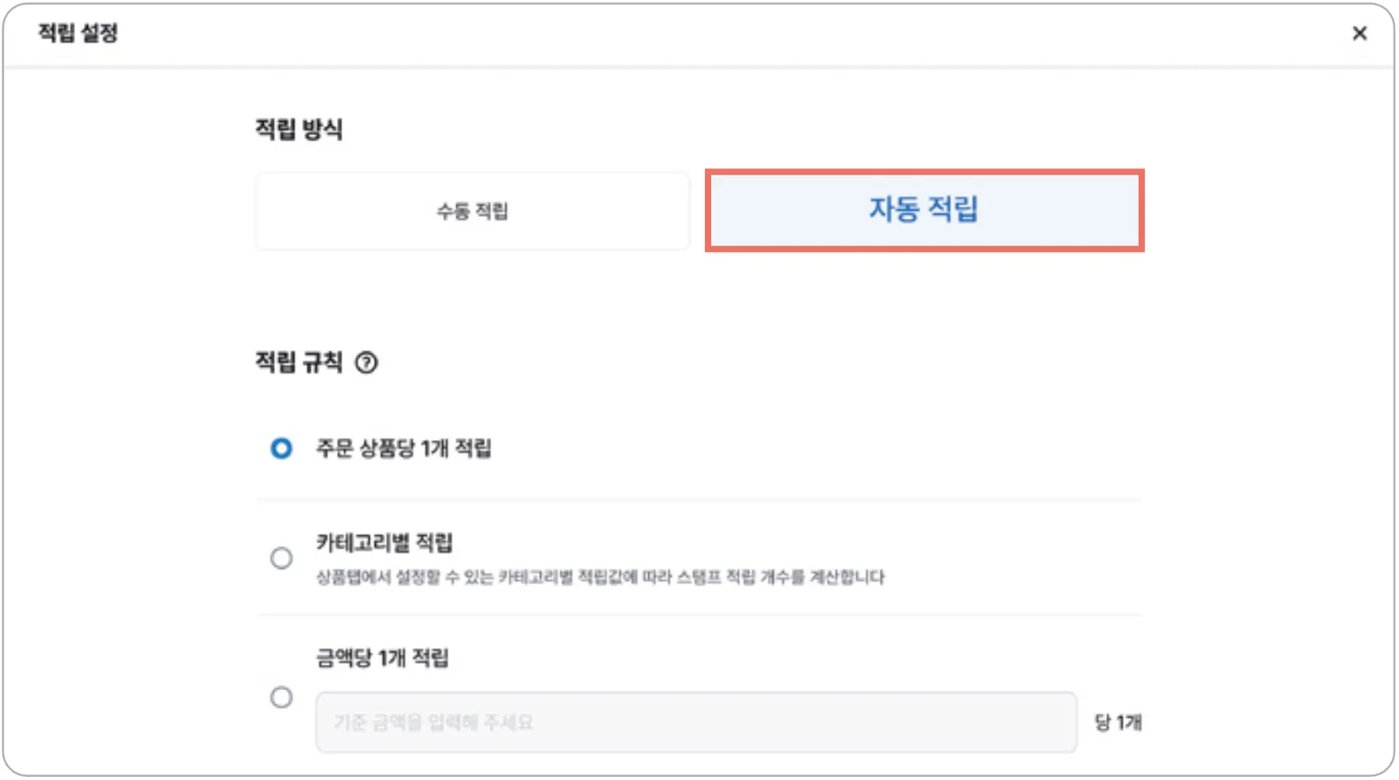
Task: Click the 금액당 1개 적립 option title
Action: click(x=382, y=658)
